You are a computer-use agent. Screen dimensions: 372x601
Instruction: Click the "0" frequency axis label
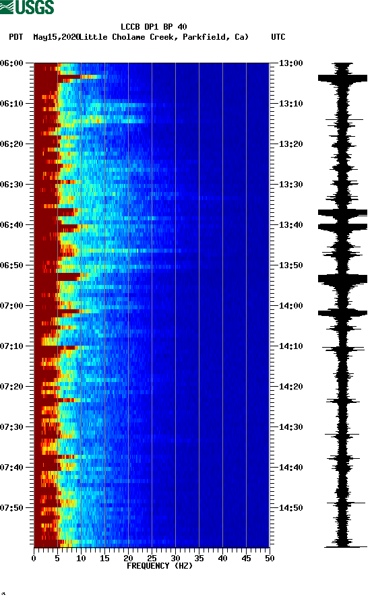pos(34,559)
